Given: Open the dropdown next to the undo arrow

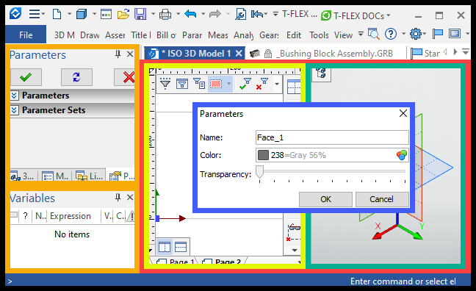Looking at the screenshot, I should pyautogui.click(x=203, y=14).
